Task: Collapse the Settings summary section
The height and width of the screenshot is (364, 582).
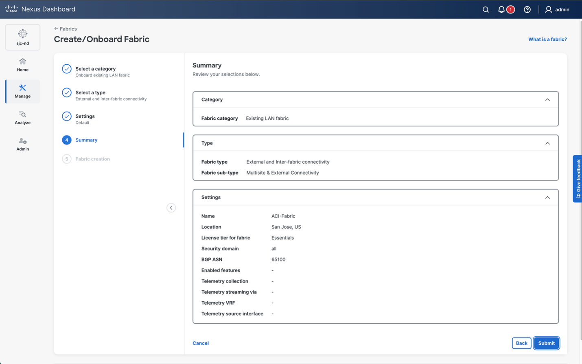Action: pyautogui.click(x=547, y=197)
